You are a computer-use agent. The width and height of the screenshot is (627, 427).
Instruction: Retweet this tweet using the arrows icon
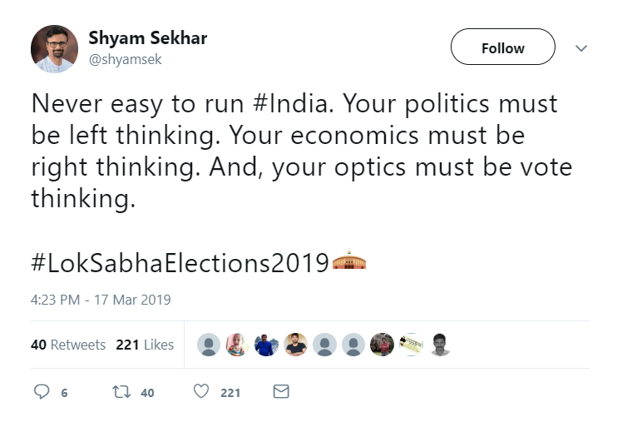[121, 392]
